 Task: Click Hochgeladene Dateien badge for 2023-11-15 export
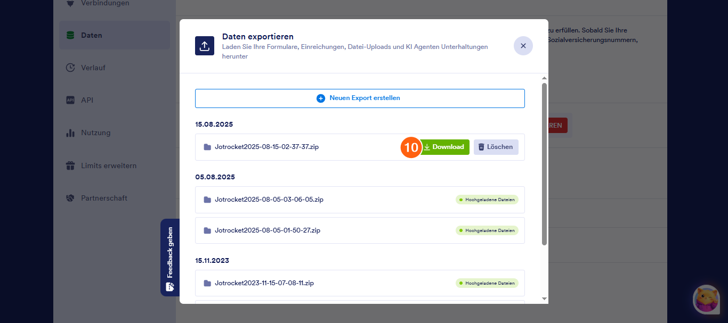click(x=487, y=283)
